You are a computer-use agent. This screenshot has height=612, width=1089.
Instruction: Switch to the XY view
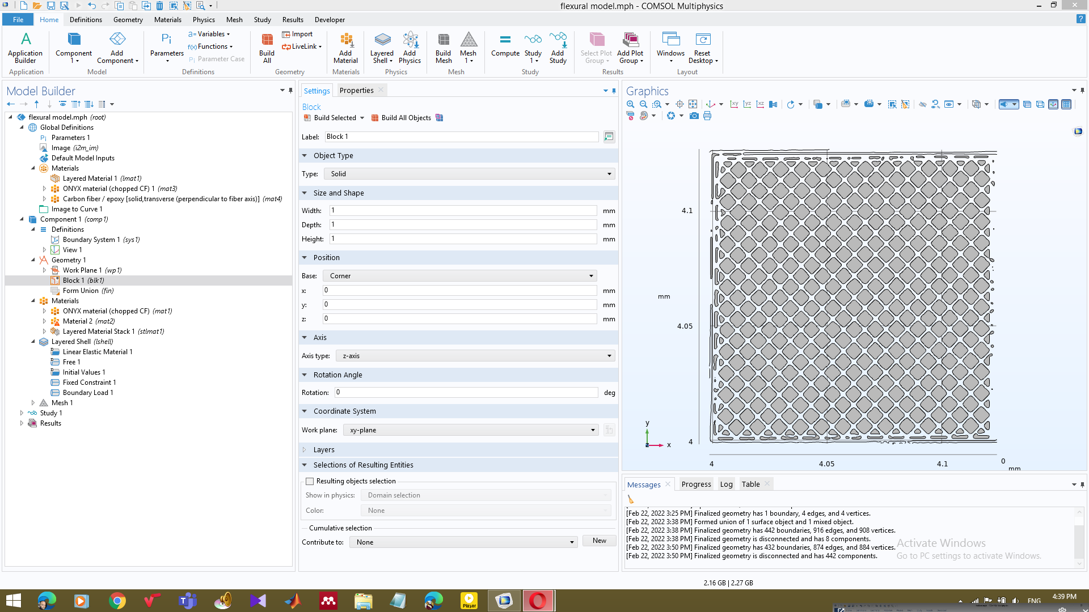click(734, 104)
